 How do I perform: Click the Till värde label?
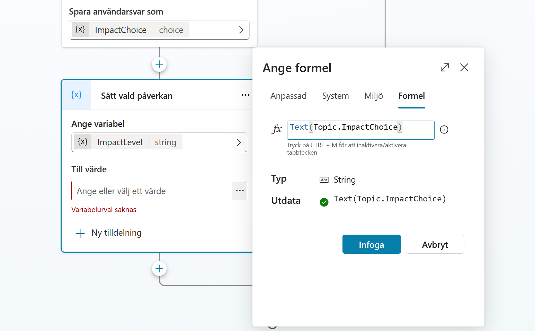tap(89, 169)
